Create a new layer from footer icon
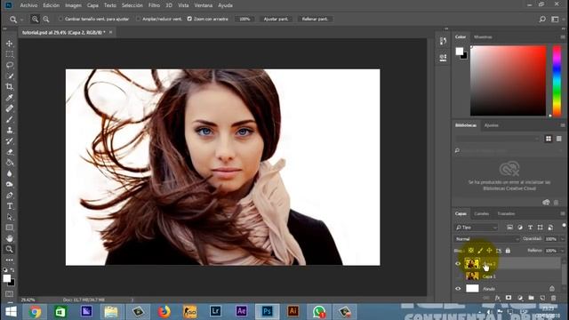The width and height of the screenshot is (569, 320). click(x=542, y=298)
